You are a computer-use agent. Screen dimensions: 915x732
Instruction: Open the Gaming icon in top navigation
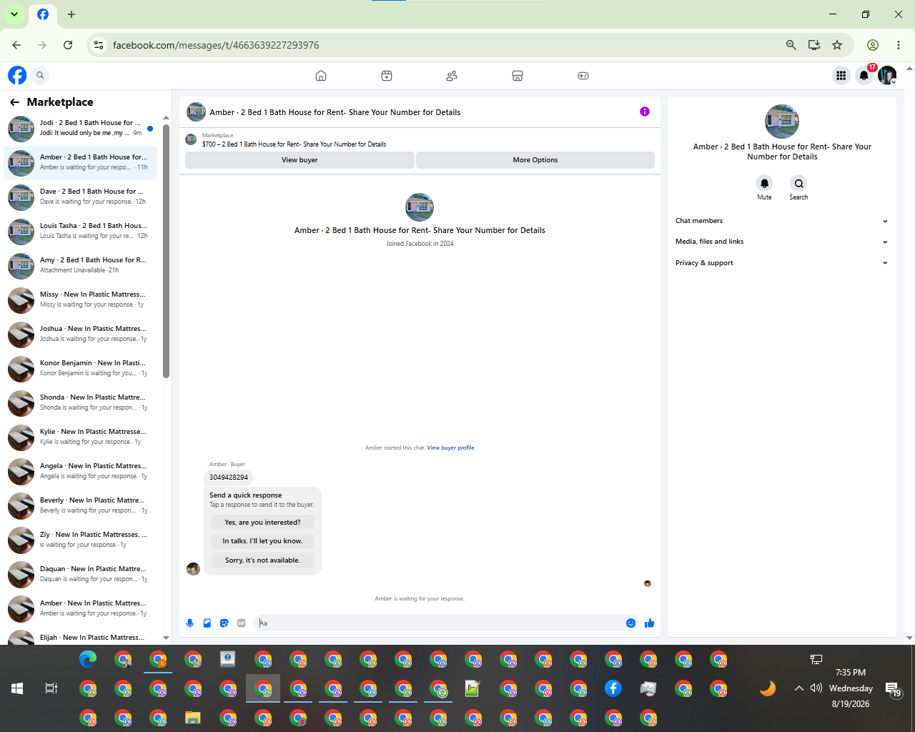pos(583,76)
